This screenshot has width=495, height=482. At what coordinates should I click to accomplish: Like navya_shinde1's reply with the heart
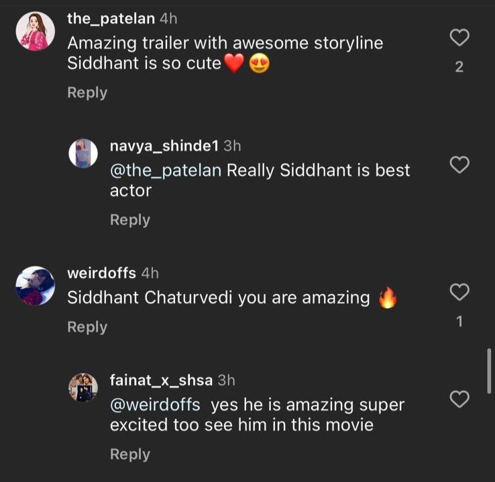459,164
